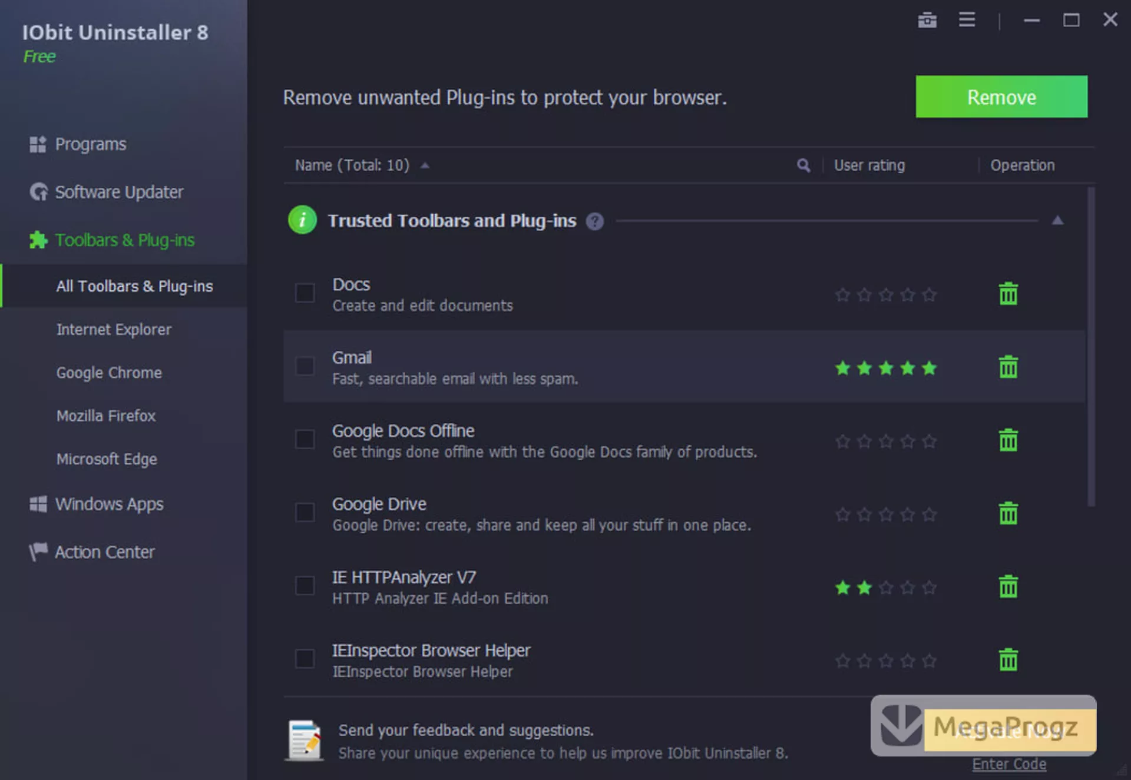Viewport: 1131px width, 780px height.
Task: Select All Toolbars & Plug-ins
Action: pyautogui.click(x=124, y=286)
